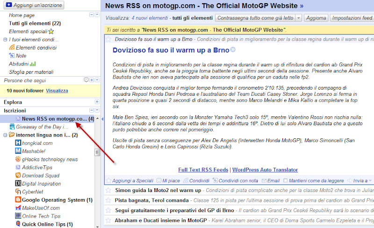Show 4 nuovi elementi only
Image resolution: width=374 pixels, height=228 pixels.
tap(150, 18)
